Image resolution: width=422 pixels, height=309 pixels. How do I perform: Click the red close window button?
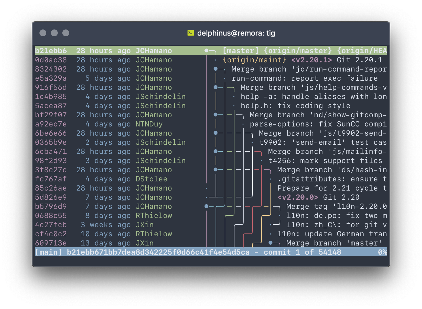43,33
